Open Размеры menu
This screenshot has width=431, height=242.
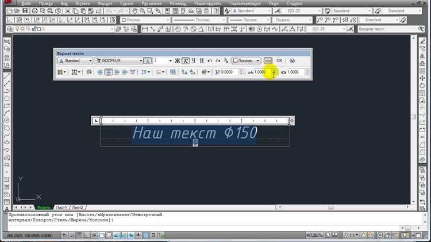(178, 3)
